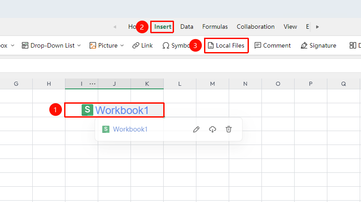This screenshot has width=361, height=202.
Task: Select column N header
Action: 245,84
